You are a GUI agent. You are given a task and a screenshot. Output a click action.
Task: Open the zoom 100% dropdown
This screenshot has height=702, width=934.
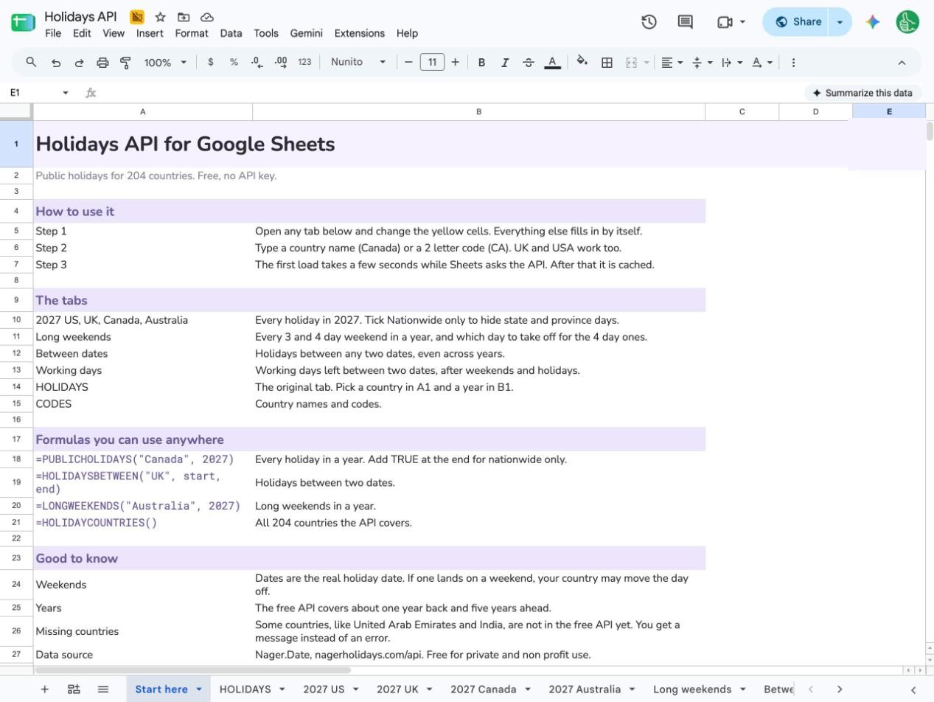tap(165, 63)
